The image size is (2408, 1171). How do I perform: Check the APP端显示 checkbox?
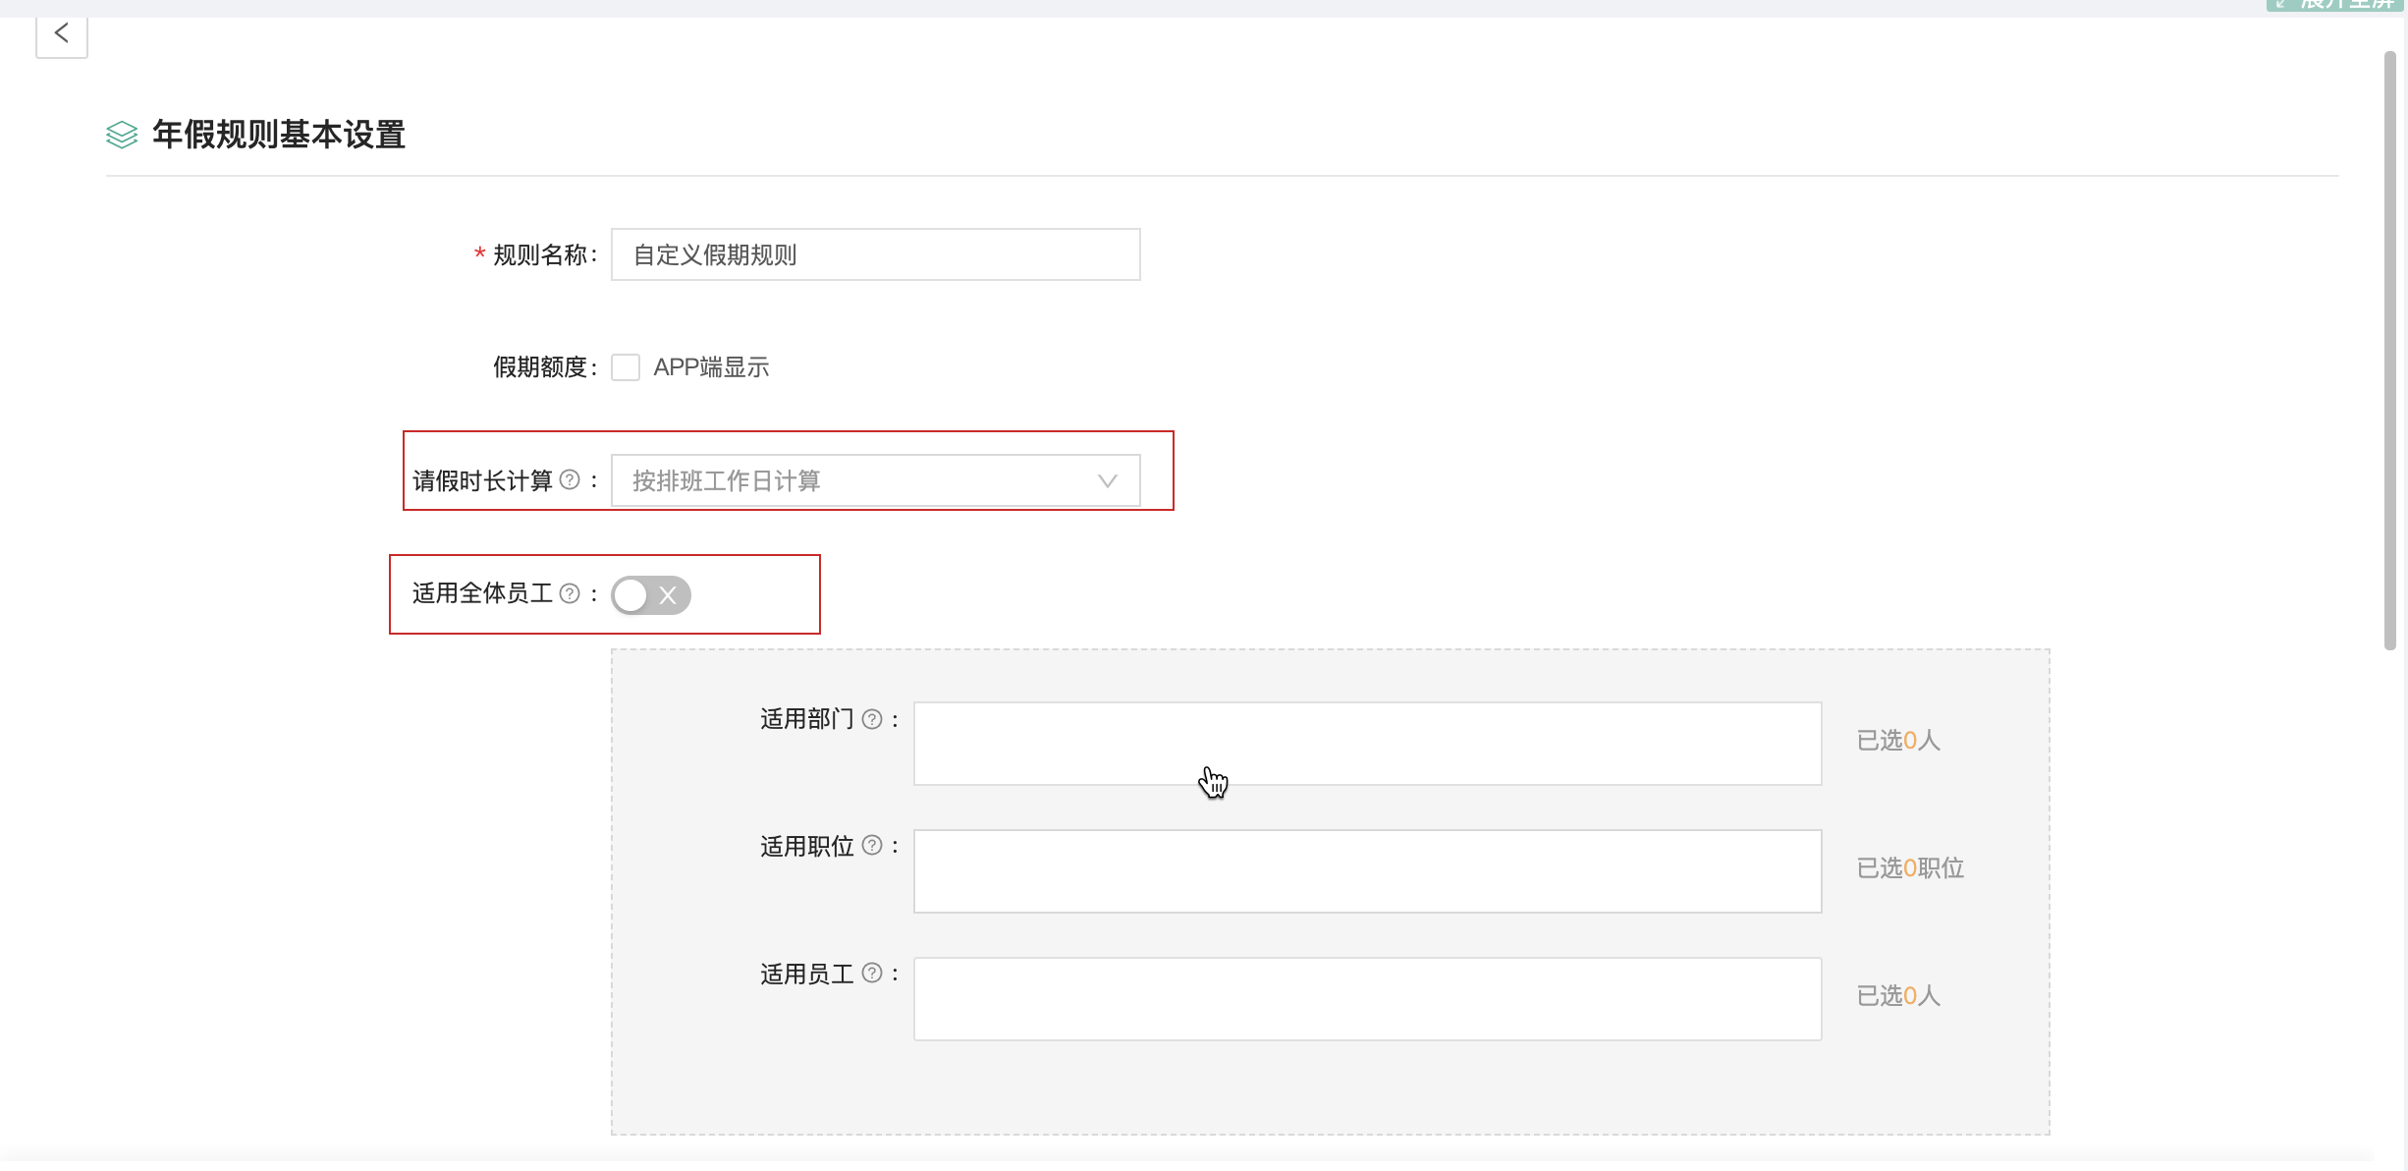pos(626,367)
